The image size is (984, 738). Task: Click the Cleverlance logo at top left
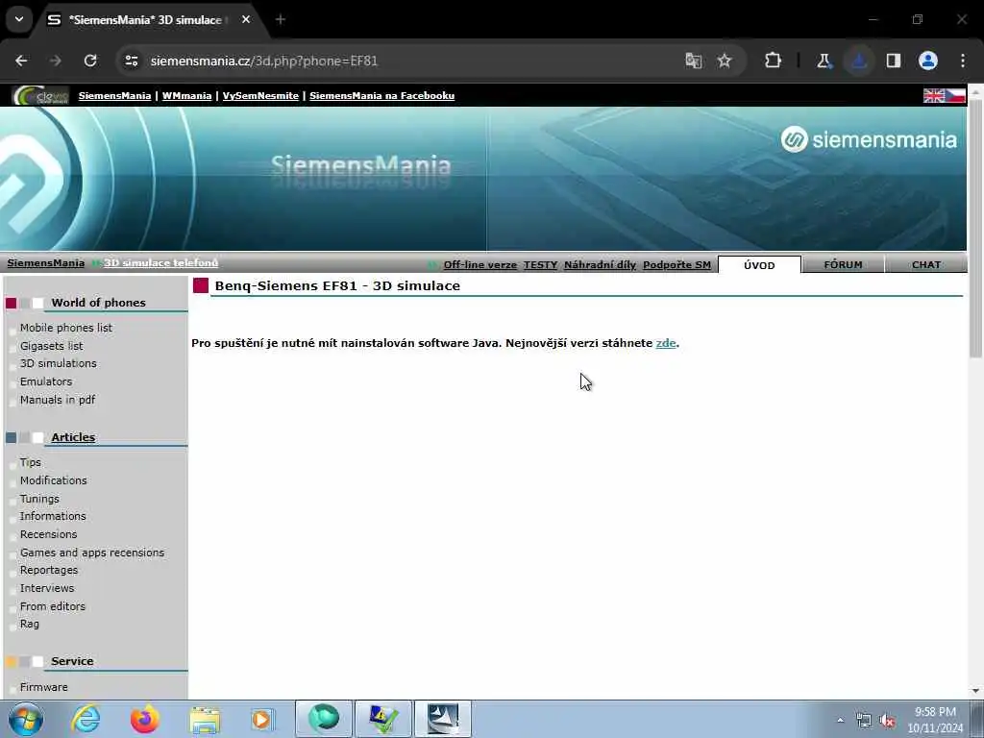tap(40, 95)
